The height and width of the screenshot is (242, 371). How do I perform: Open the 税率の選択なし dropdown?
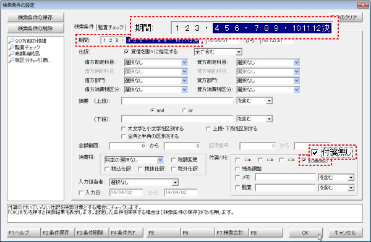160,161
